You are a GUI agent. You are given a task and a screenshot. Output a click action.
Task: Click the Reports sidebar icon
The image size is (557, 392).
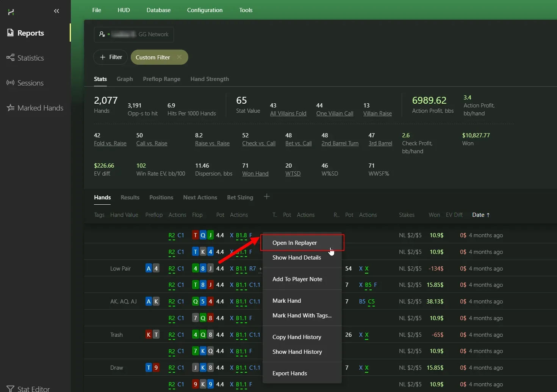tap(11, 33)
